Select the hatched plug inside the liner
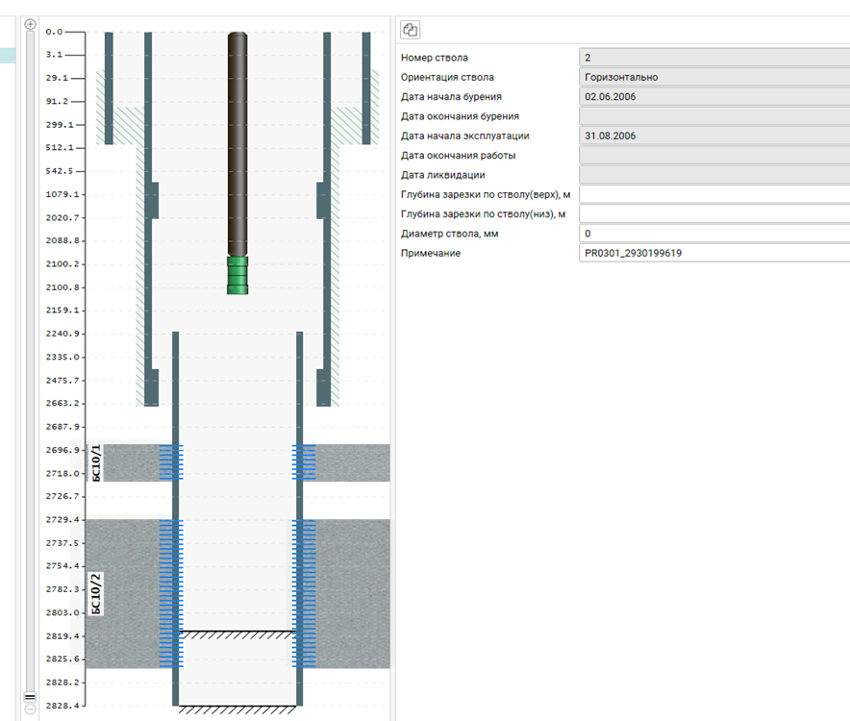 click(x=237, y=635)
